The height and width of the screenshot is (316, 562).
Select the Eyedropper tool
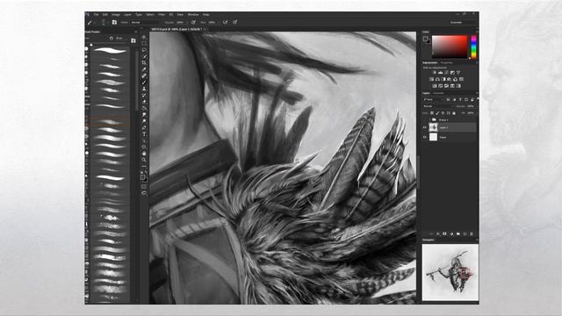point(144,69)
